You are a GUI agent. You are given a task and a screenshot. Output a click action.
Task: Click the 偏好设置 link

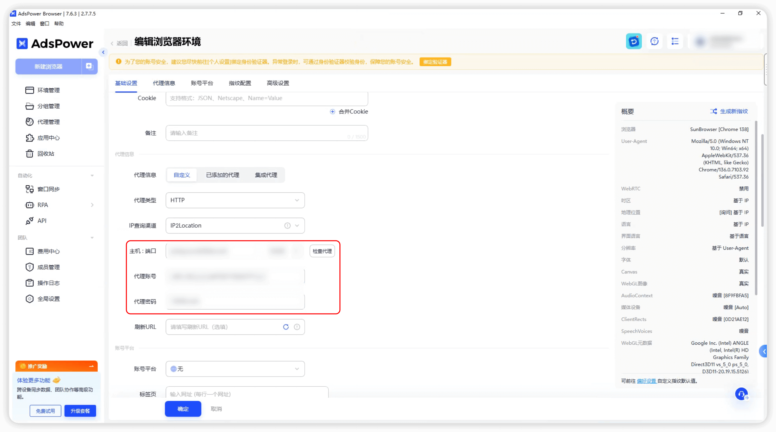646,381
